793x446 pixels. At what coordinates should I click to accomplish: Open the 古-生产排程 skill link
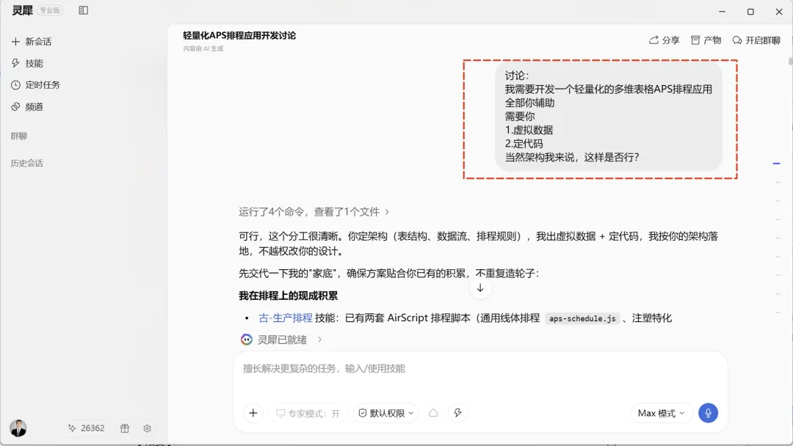(285, 318)
